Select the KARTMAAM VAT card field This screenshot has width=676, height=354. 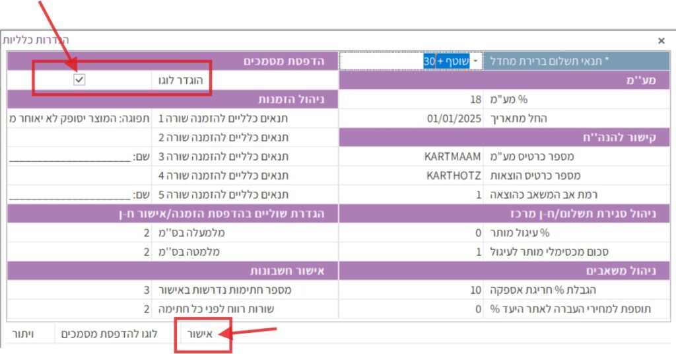click(x=411, y=157)
